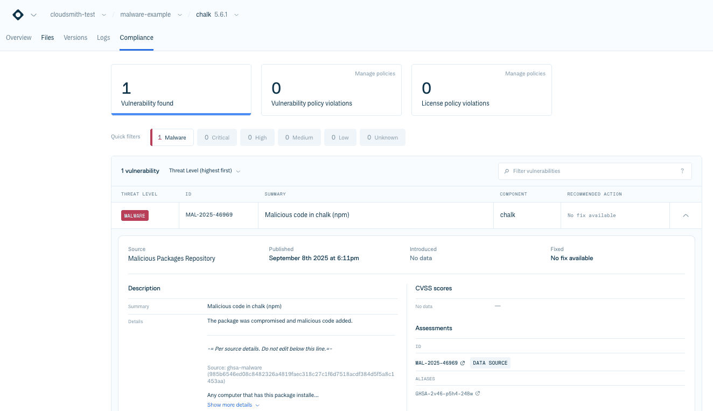The height and width of the screenshot is (411, 713).
Task: Switch to the Overview tab
Action: [19, 38]
